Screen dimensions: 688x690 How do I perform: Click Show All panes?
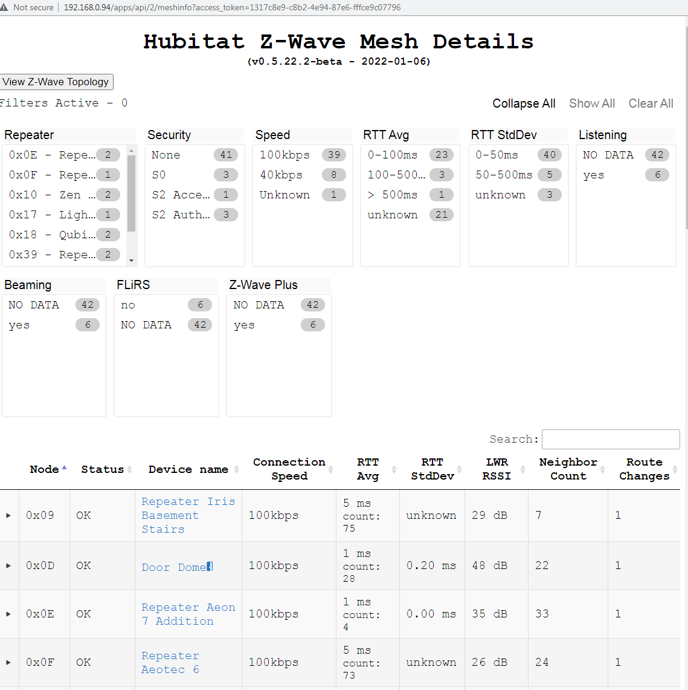(592, 103)
